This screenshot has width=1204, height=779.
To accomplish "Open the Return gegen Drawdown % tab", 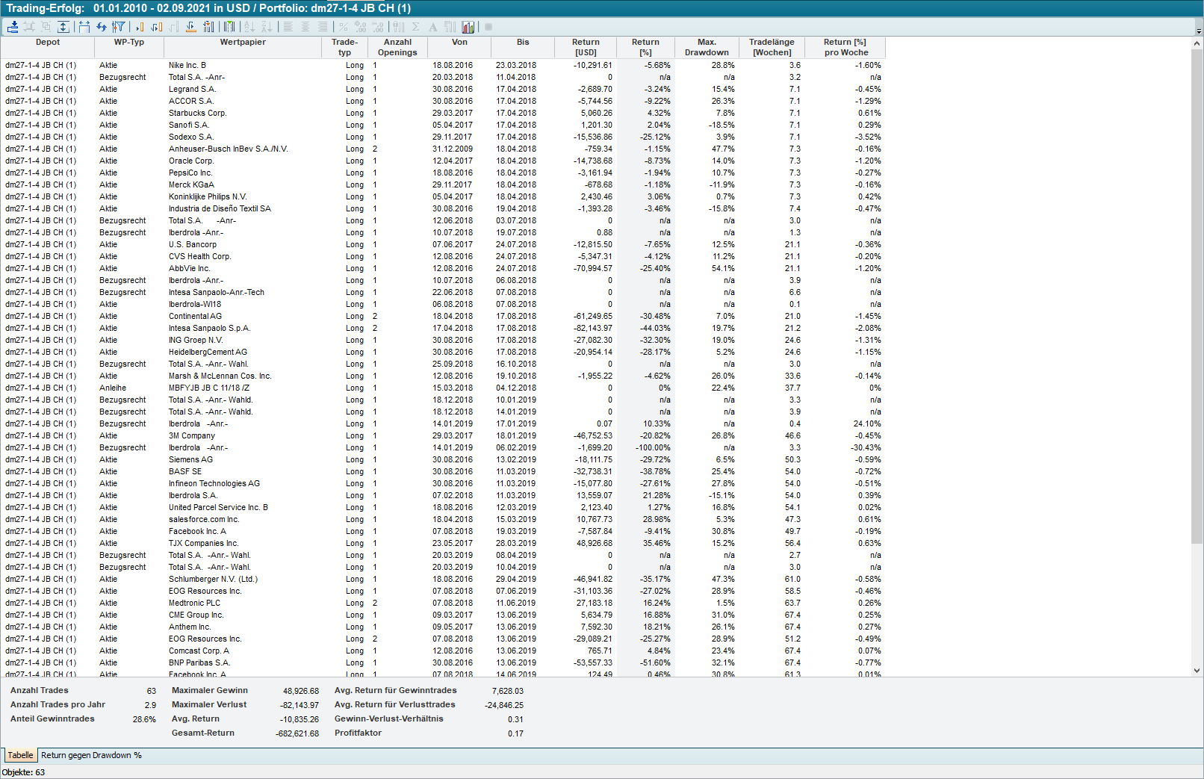I will (x=91, y=755).
